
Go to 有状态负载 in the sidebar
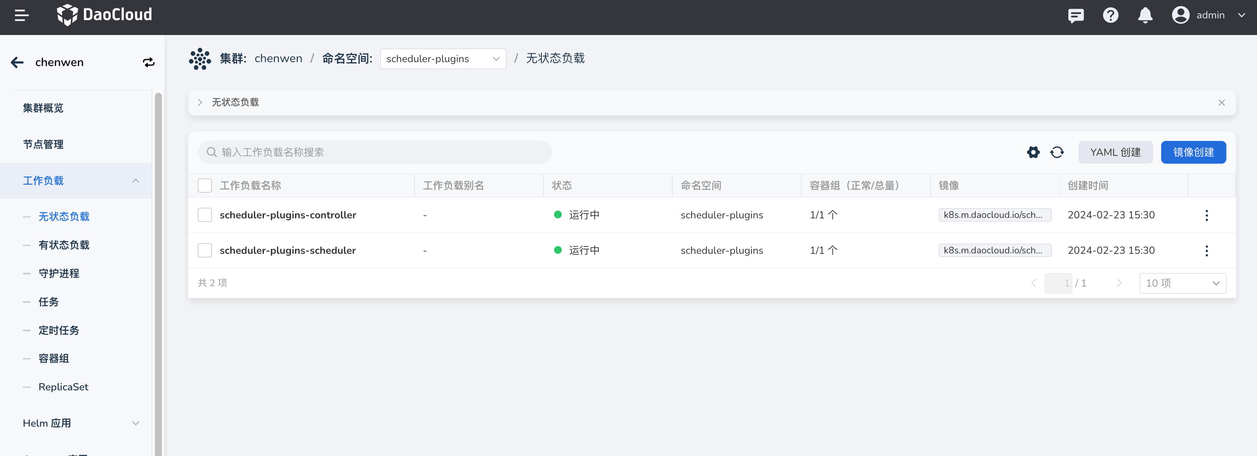click(64, 245)
